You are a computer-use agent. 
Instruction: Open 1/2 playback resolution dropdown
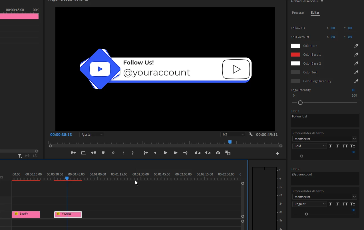(x=233, y=134)
